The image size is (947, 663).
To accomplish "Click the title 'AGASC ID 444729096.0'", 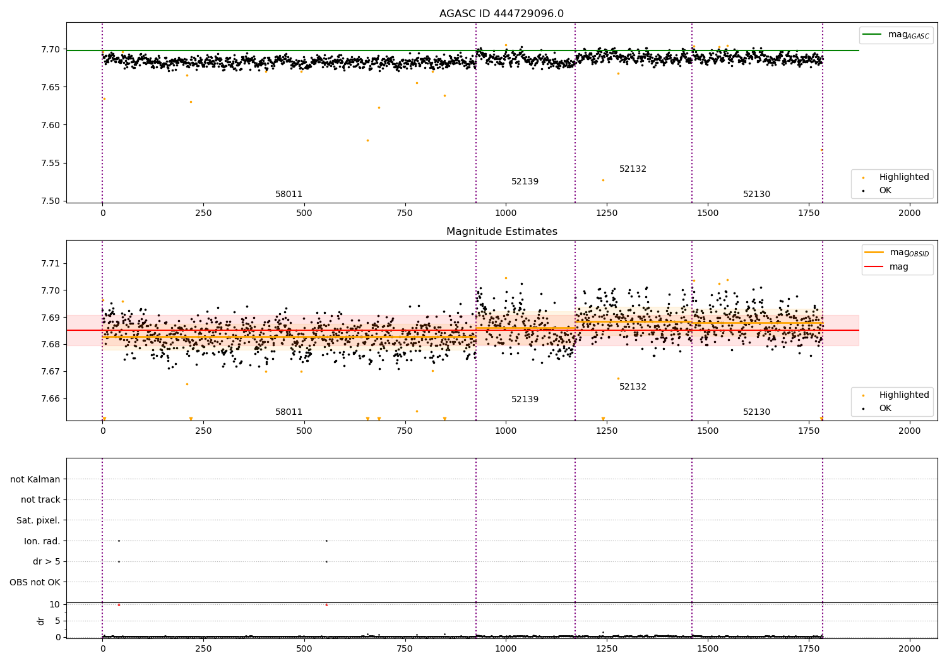I will coord(501,14).
